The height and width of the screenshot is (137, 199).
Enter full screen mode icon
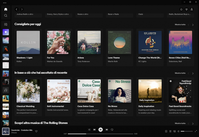coord(196,131)
